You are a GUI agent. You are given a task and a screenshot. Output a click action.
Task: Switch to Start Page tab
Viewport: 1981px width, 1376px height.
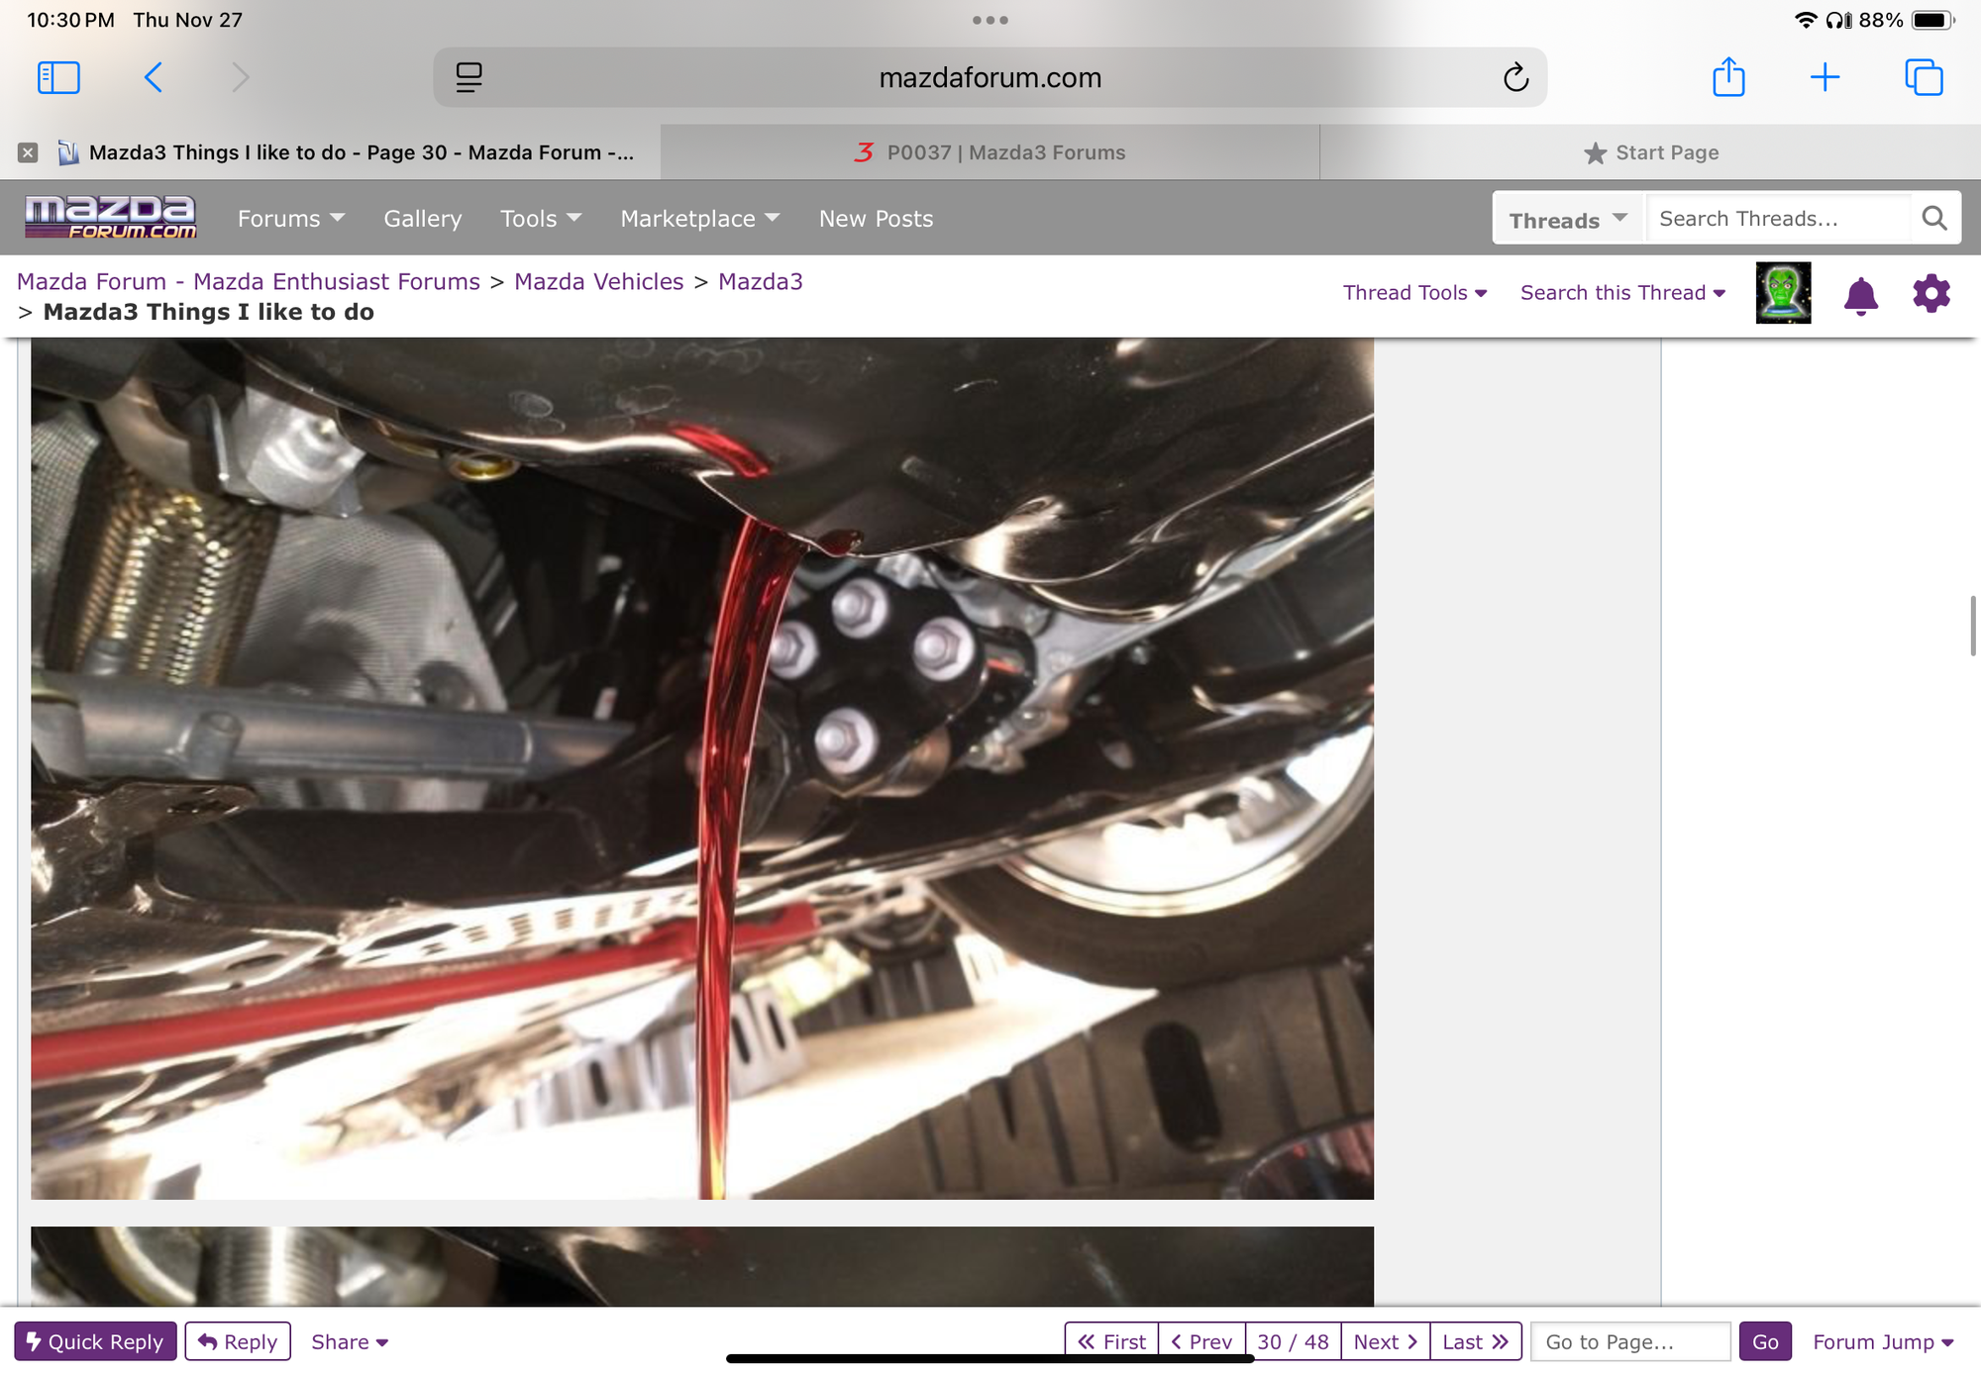point(1651,152)
